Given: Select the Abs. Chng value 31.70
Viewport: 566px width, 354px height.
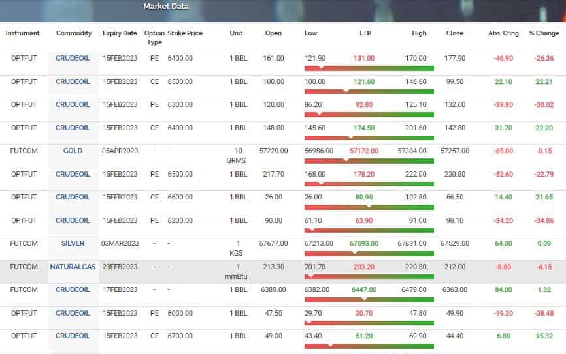Looking at the screenshot, I should click(503, 128).
